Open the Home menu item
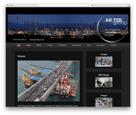Viewport: 136px width, 115px height. pyautogui.click(x=28, y=45)
